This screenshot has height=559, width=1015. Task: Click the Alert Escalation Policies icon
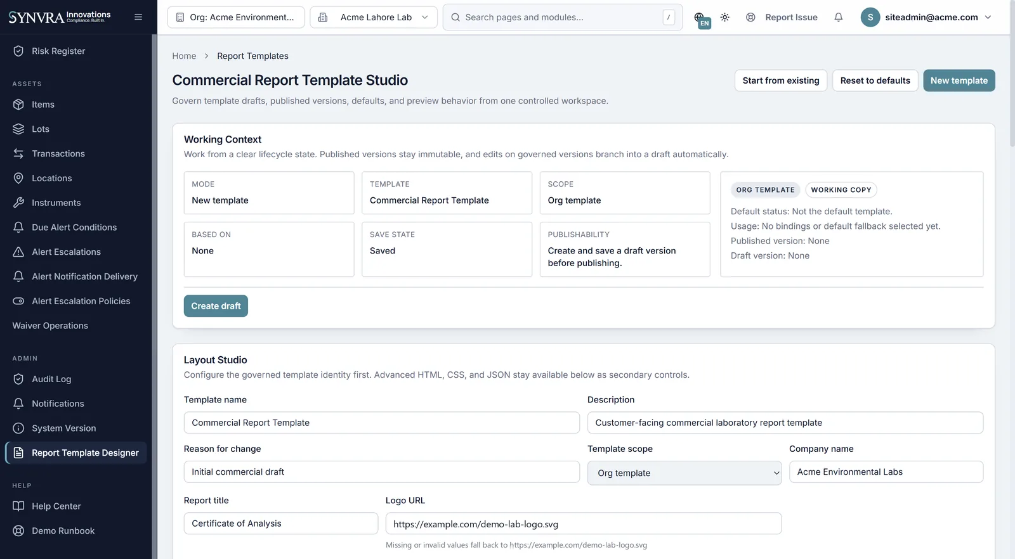pyautogui.click(x=18, y=301)
